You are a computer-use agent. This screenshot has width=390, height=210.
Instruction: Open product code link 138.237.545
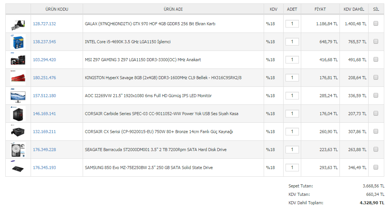[x=44, y=42]
